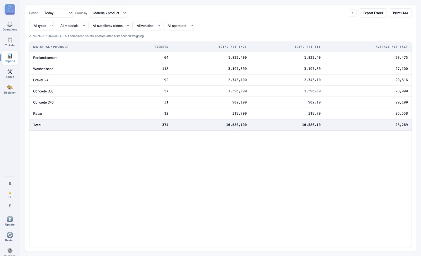Image resolution: width=421 pixels, height=256 pixels.
Task: Go to the Tickets section
Action: tap(10, 42)
